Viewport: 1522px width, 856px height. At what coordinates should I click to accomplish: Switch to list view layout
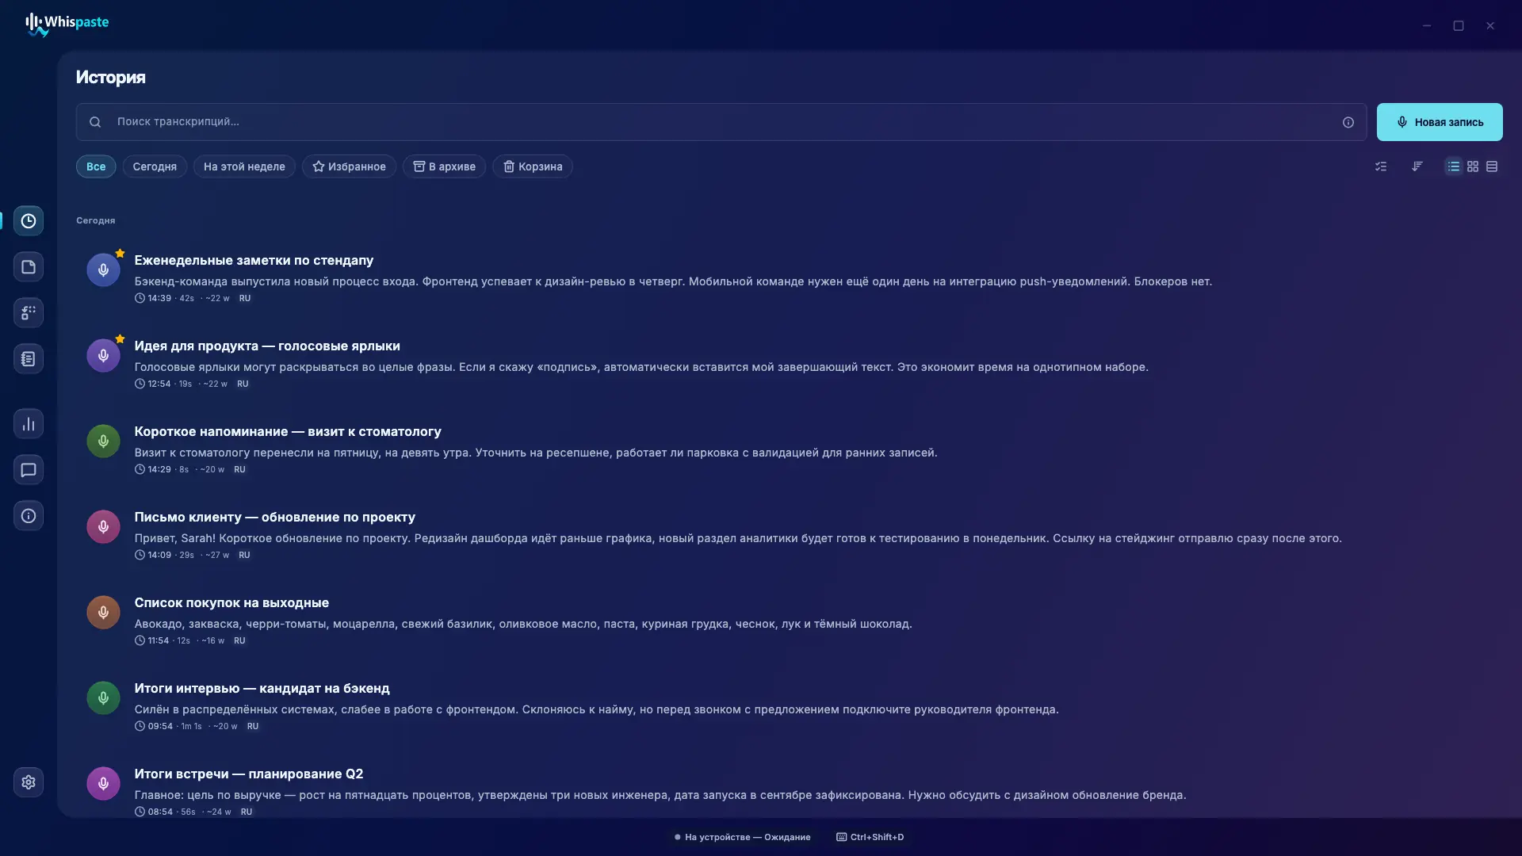pos(1453,166)
